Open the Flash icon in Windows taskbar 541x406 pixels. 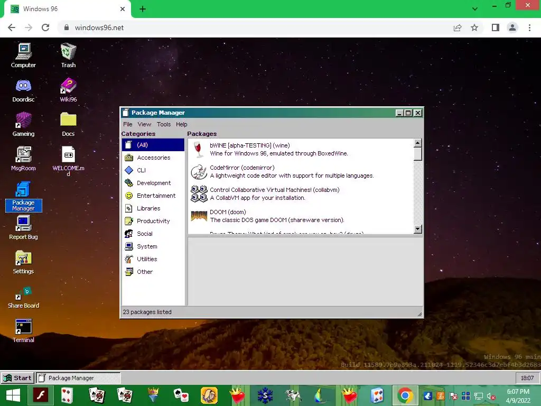[x=41, y=395]
